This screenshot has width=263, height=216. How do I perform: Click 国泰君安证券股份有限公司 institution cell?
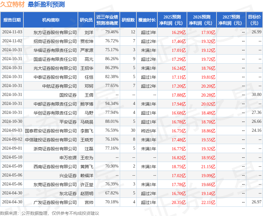(x=51, y=131)
